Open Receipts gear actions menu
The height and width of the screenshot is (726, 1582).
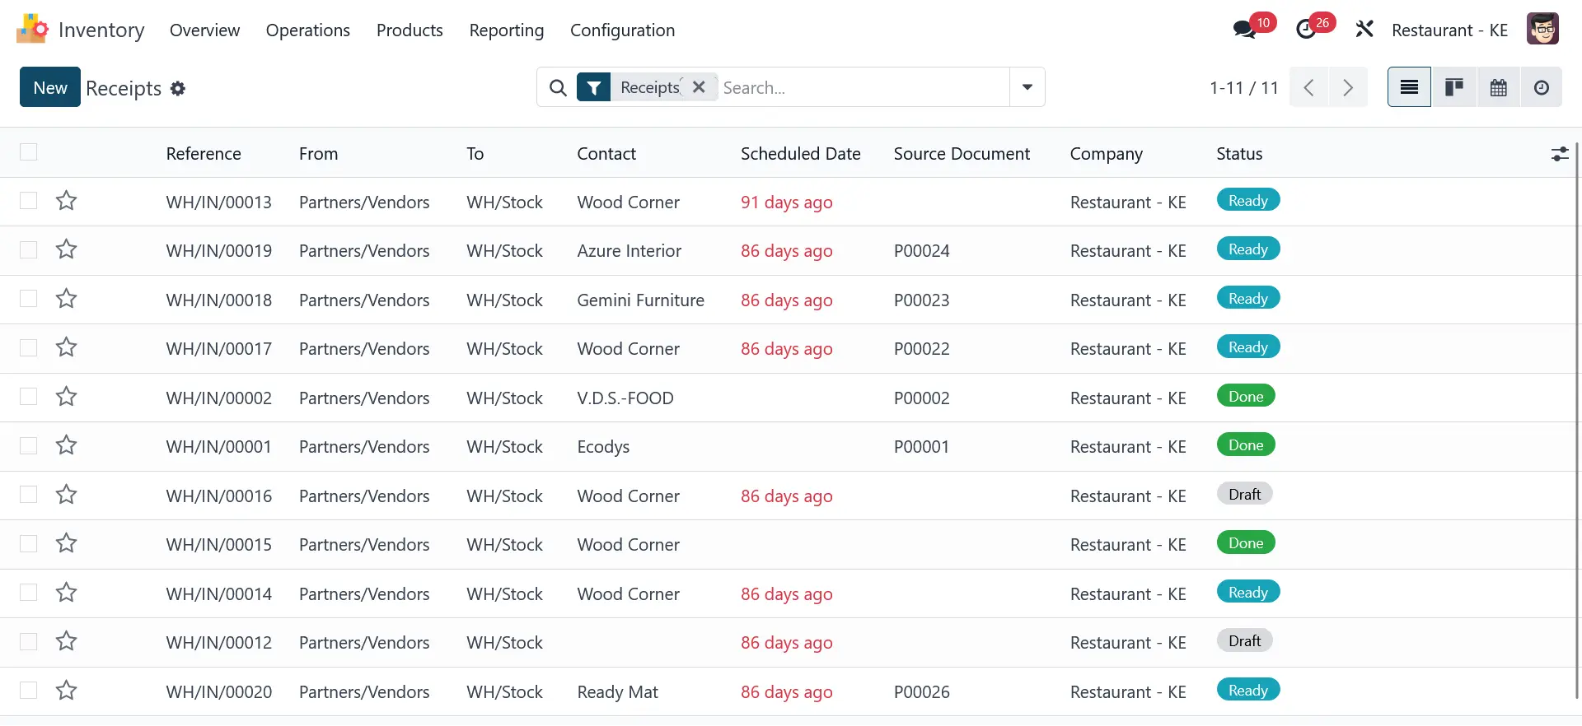pos(178,88)
